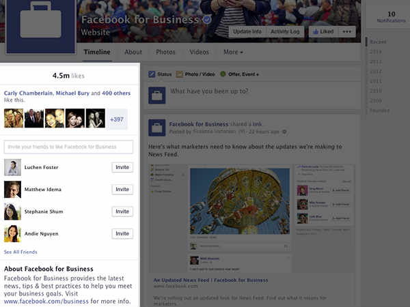Click Andie Nguyen's profile photo
Image resolution: width=410 pixels, height=307 pixels.
tap(12, 233)
